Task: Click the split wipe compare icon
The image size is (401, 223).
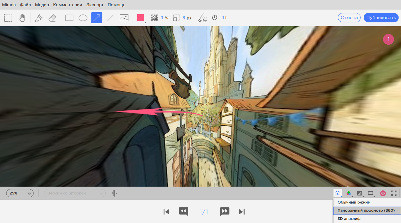Action: [x=114, y=193]
